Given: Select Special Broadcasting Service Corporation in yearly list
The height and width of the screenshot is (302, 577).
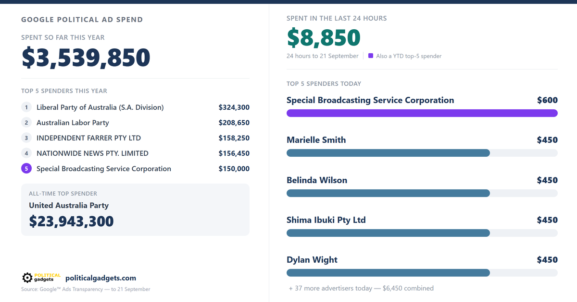Looking at the screenshot, I should [104, 169].
